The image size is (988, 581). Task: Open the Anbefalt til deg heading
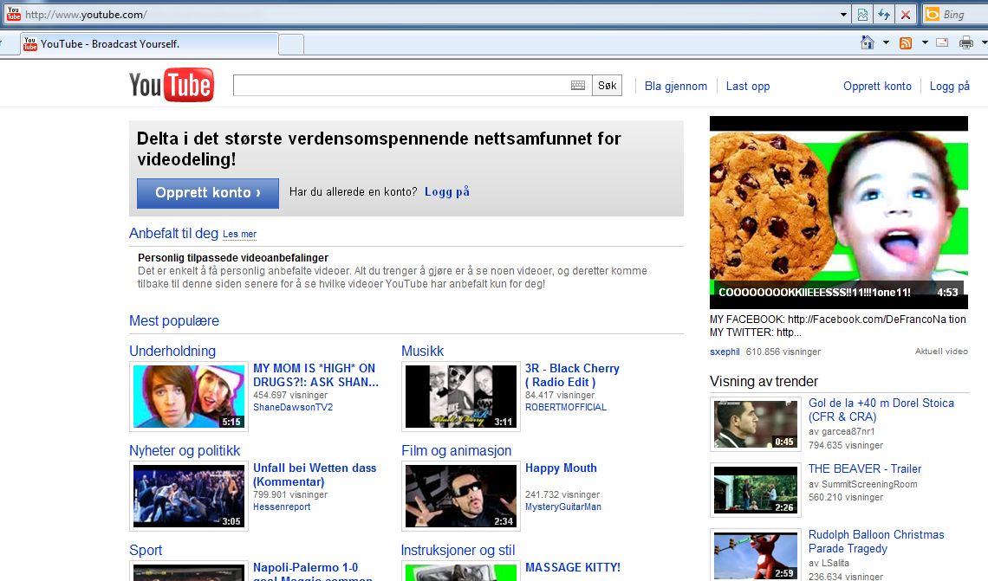(x=174, y=234)
